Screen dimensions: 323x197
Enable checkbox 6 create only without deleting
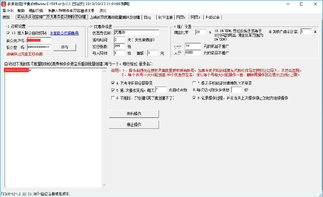click(x=113, y=98)
